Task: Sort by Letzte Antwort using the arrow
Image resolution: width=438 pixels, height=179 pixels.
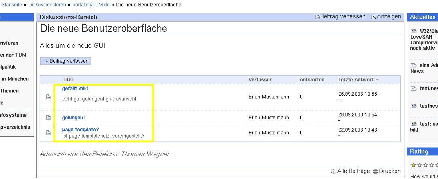Action: click(377, 80)
